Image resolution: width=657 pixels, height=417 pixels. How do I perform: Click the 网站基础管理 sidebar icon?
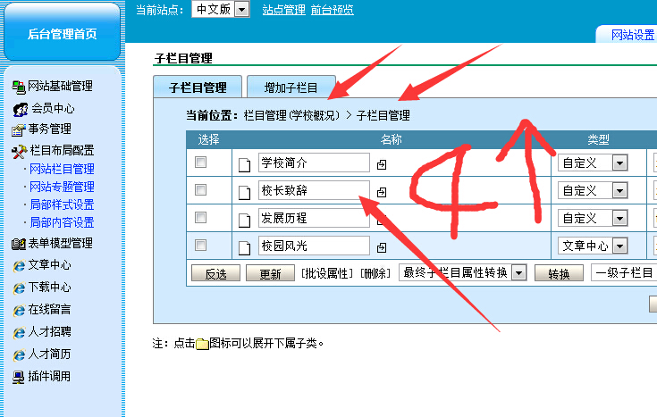[18, 87]
